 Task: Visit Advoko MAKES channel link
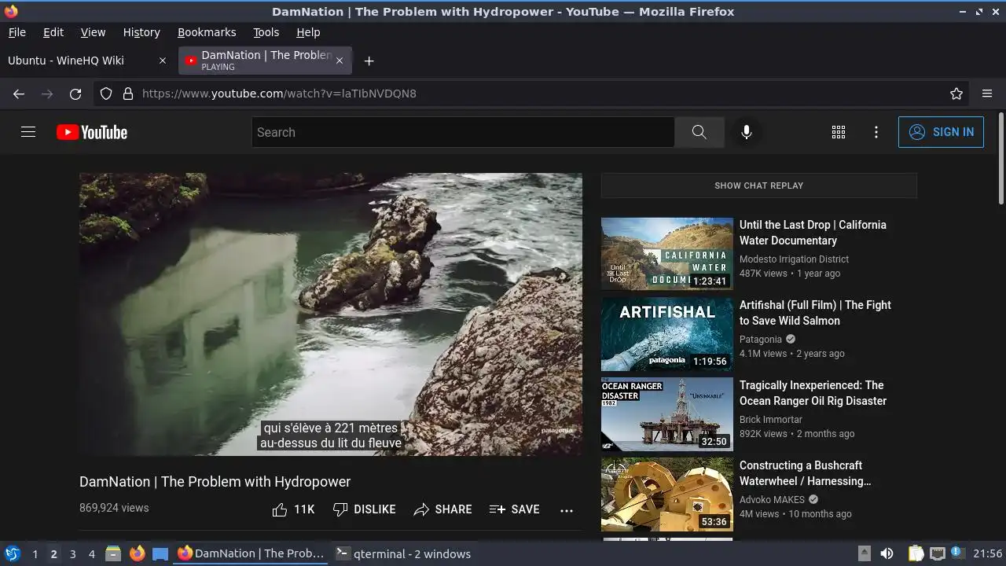[772, 500]
